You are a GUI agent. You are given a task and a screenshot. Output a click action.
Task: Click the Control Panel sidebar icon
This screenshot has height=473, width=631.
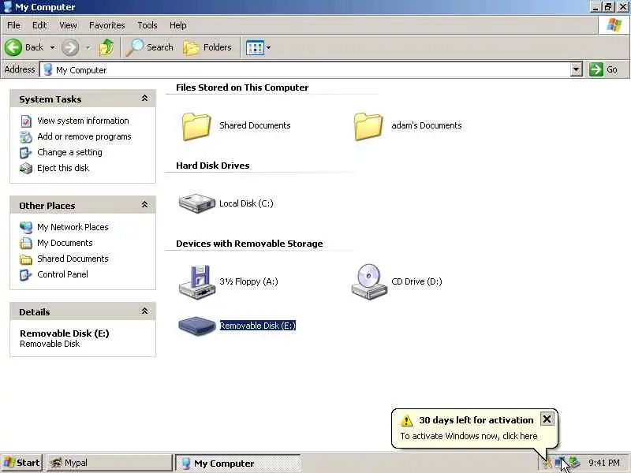tap(26, 274)
